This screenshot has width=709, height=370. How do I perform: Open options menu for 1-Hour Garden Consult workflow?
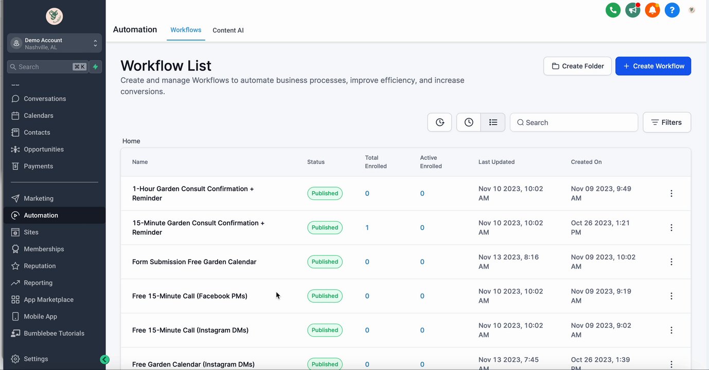click(x=671, y=194)
